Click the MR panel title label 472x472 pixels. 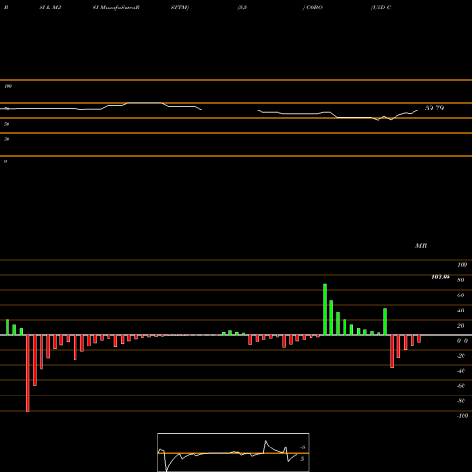421,245
